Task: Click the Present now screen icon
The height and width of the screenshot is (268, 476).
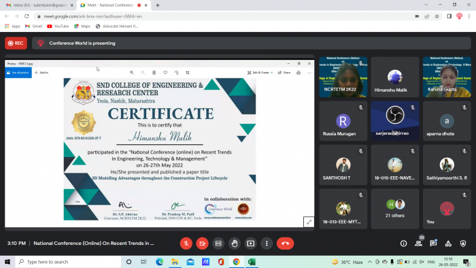Action: coord(250,244)
